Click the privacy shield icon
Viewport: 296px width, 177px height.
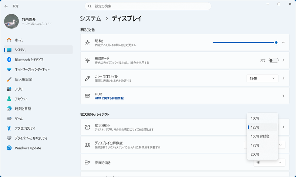(9, 138)
